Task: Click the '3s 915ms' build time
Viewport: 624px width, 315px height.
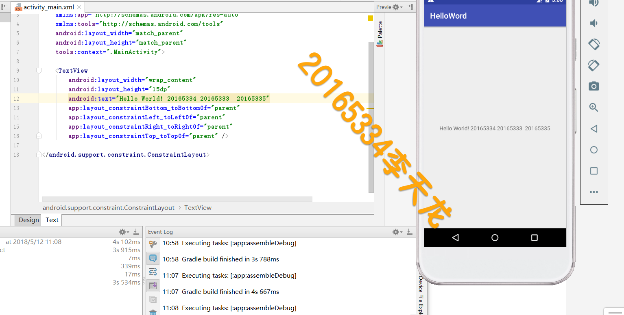Action: click(x=127, y=250)
